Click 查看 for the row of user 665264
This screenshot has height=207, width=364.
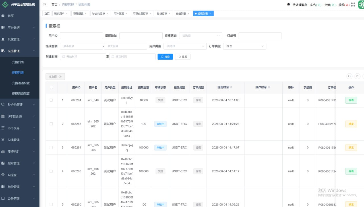[351, 100]
